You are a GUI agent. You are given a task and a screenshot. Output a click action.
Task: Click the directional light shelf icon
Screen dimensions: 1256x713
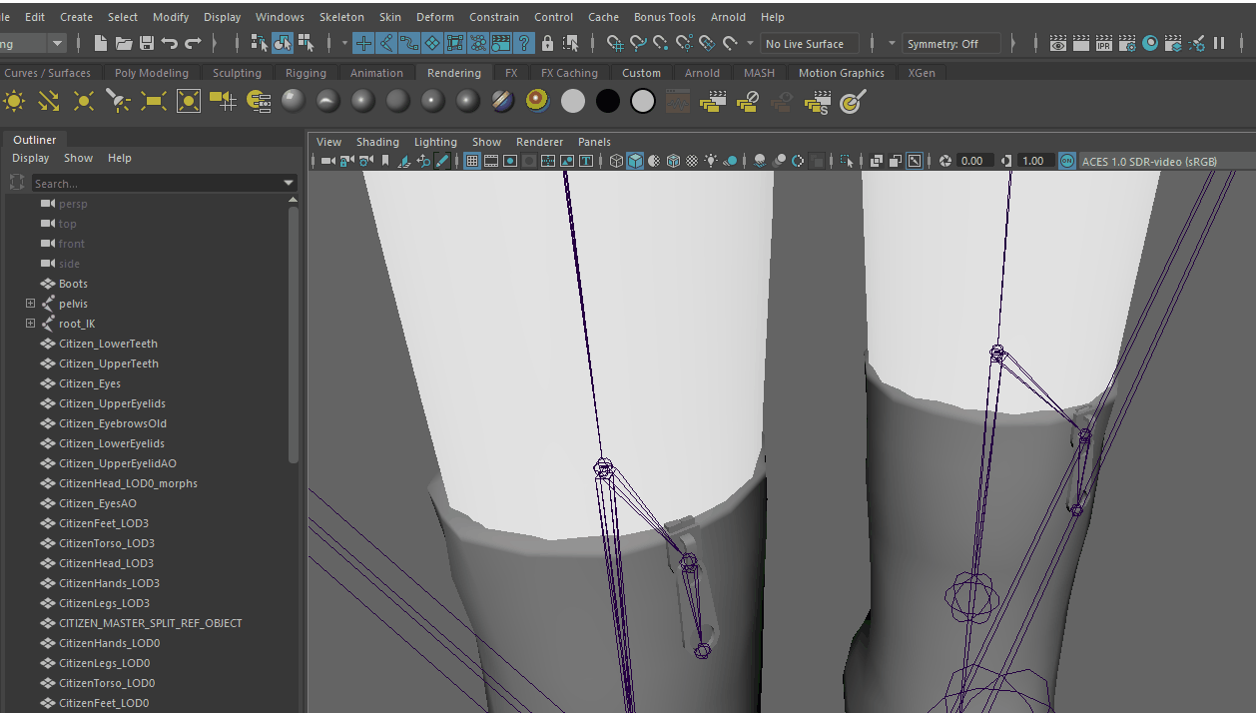click(x=49, y=101)
